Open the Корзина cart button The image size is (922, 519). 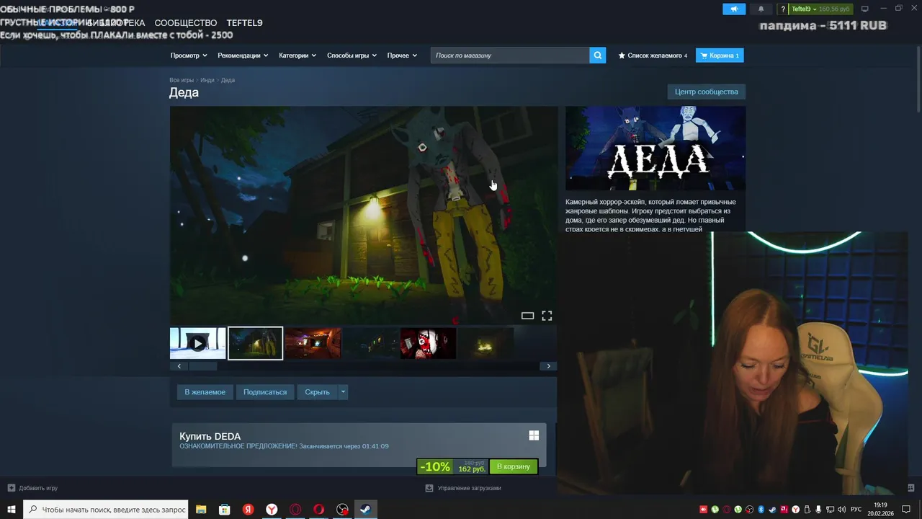point(720,56)
